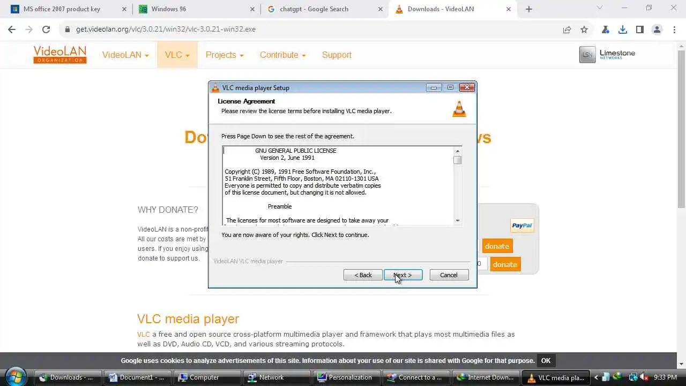The image size is (686, 386).
Task: Switch to Internet Download taskbar item
Action: pos(487,377)
